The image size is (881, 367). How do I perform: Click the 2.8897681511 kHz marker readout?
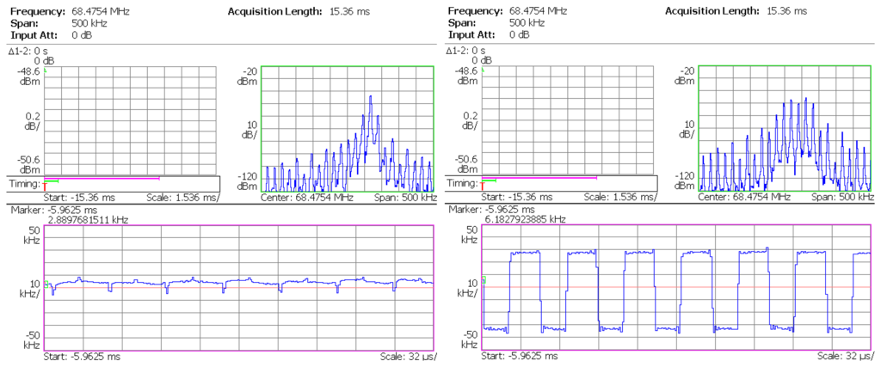(89, 220)
